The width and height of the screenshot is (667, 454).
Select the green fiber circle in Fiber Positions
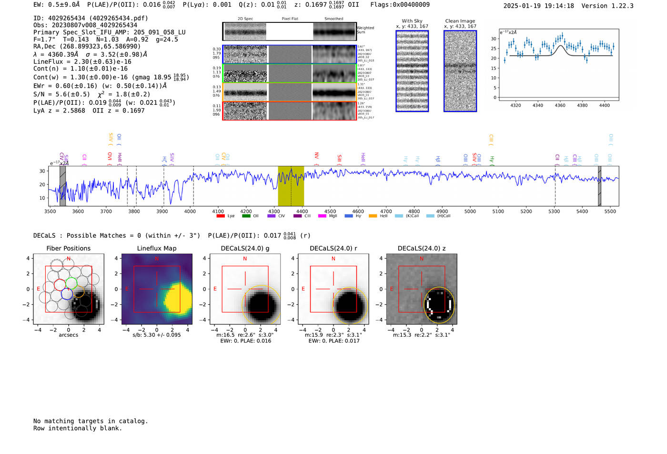(71, 283)
